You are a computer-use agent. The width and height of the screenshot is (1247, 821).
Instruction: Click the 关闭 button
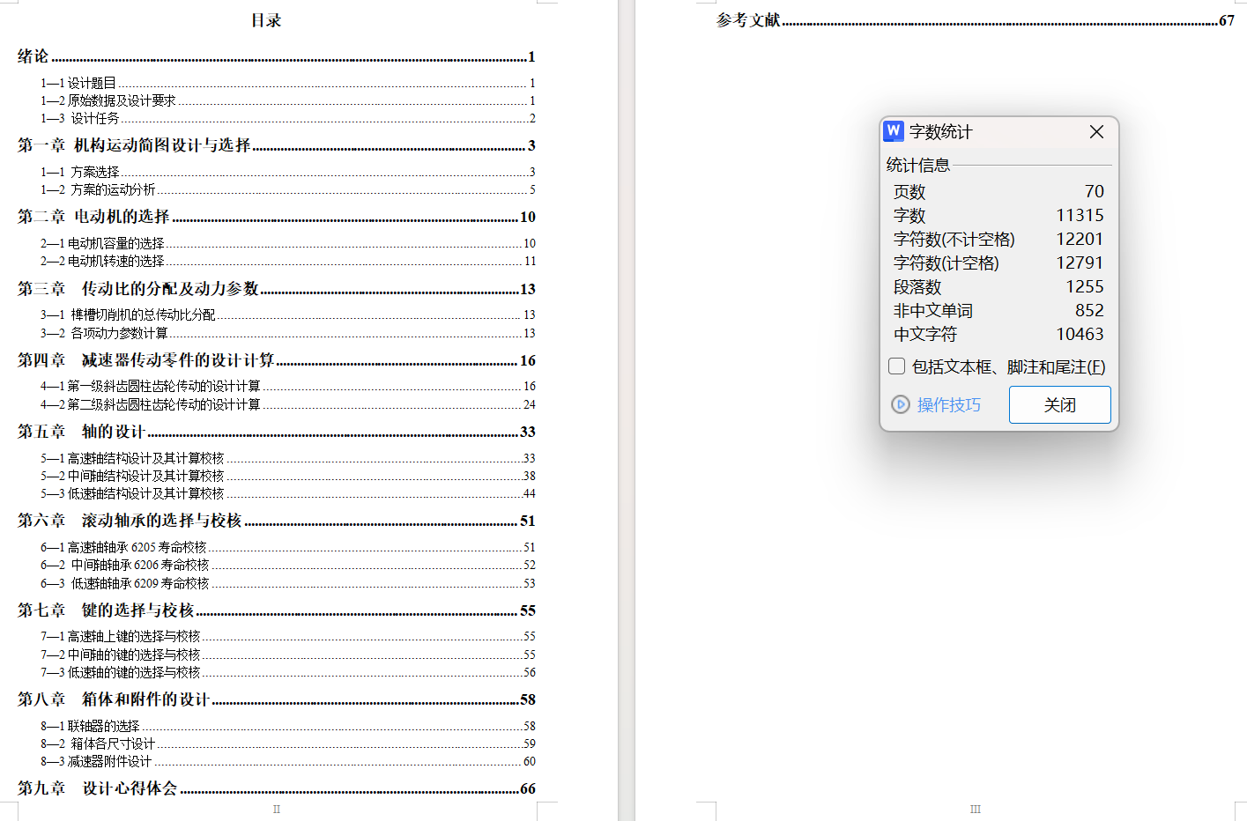(x=1059, y=404)
